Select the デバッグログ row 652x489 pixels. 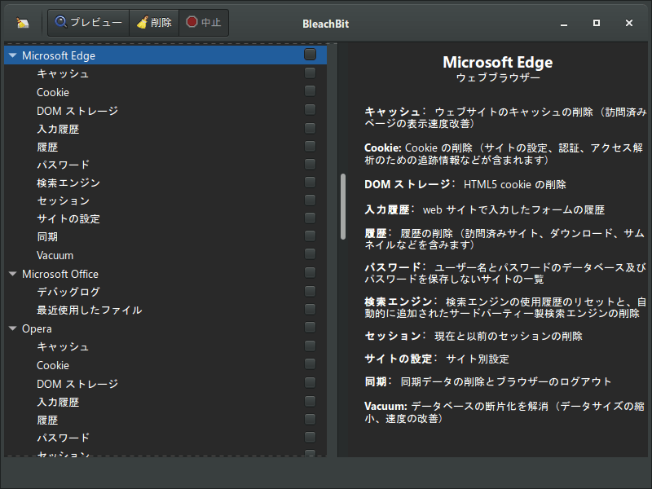coord(165,292)
